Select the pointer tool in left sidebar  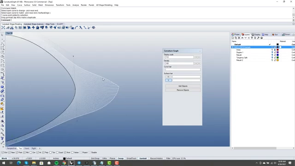(x=2, y=35)
